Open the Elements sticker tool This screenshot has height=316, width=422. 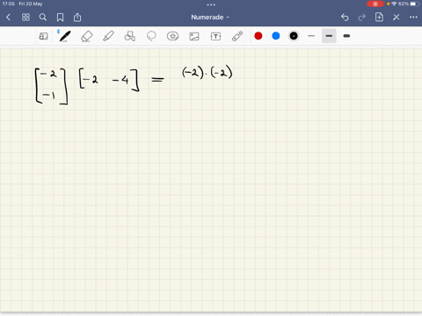click(x=172, y=36)
